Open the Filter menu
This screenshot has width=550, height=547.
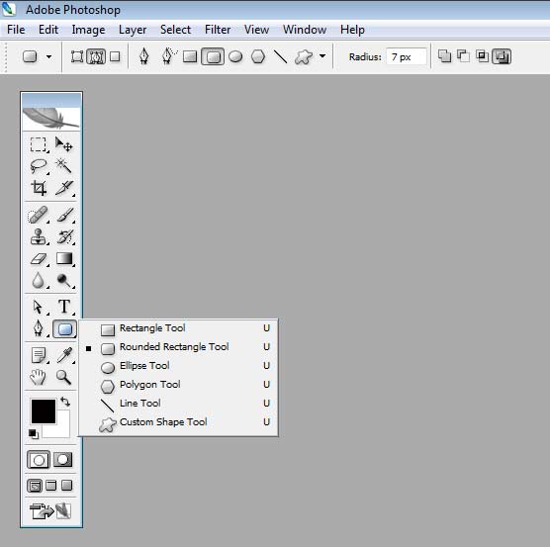coord(218,30)
